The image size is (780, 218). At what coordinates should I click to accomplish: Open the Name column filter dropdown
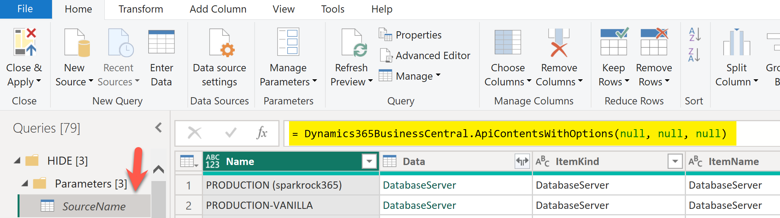tap(369, 162)
